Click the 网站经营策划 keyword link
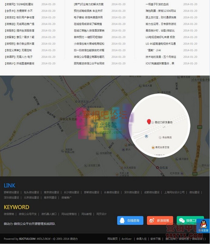Viewport: 210px width, 244px height. (x=69, y=214)
